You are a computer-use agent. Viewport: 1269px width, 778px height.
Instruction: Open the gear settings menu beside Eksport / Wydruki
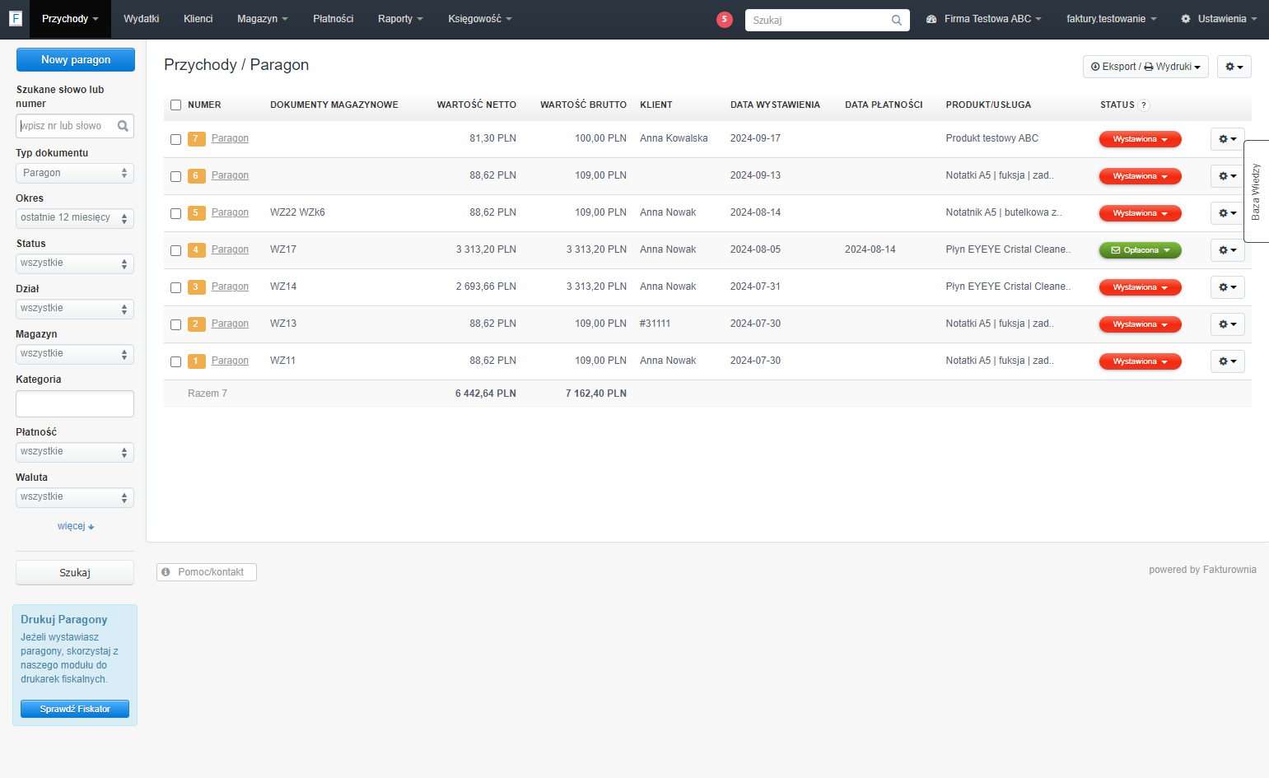click(1234, 67)
